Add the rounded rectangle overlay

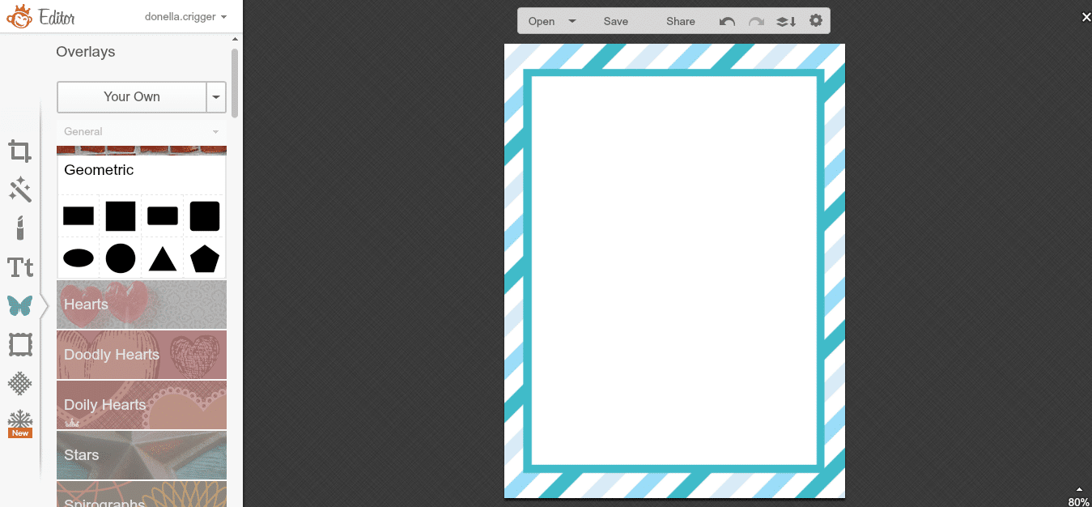coord(163,216)
